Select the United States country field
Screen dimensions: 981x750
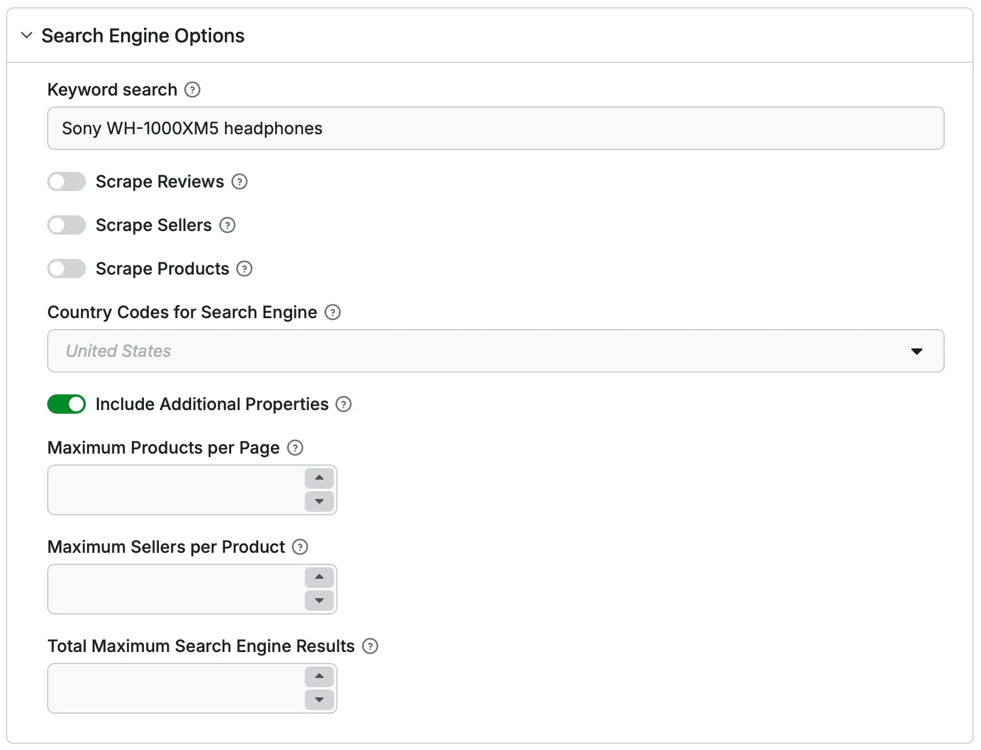[x=423, y=351]
